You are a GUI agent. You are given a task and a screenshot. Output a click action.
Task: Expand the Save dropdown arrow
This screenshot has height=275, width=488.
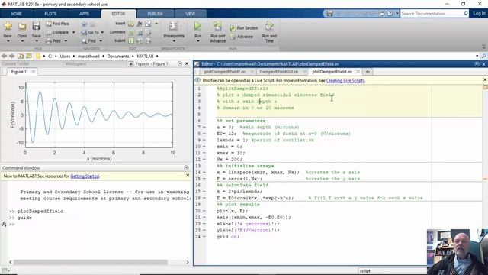pyautogui.click(x=37, y=40)
